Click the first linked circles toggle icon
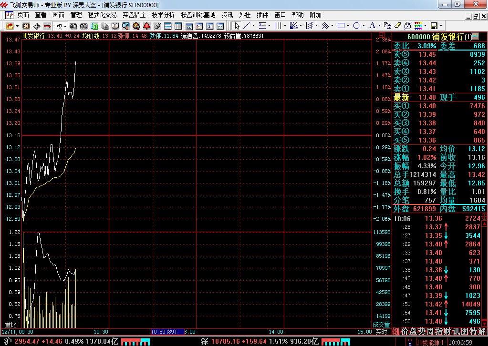This screenshot has height=346, width=488. pos(73,26)
